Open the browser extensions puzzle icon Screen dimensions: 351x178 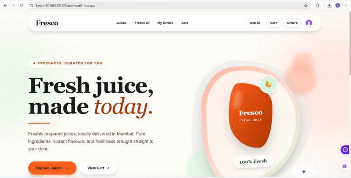pos(317,6)
